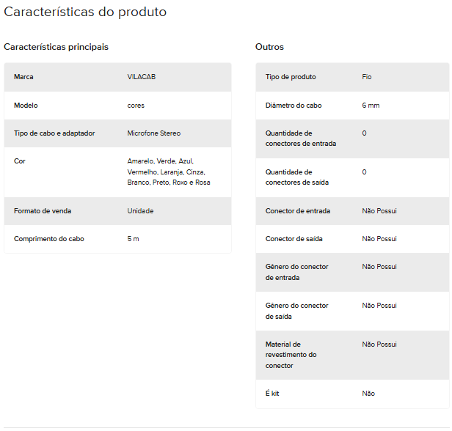Click the Quantidade de conectores de entrada label

(301, 139)
